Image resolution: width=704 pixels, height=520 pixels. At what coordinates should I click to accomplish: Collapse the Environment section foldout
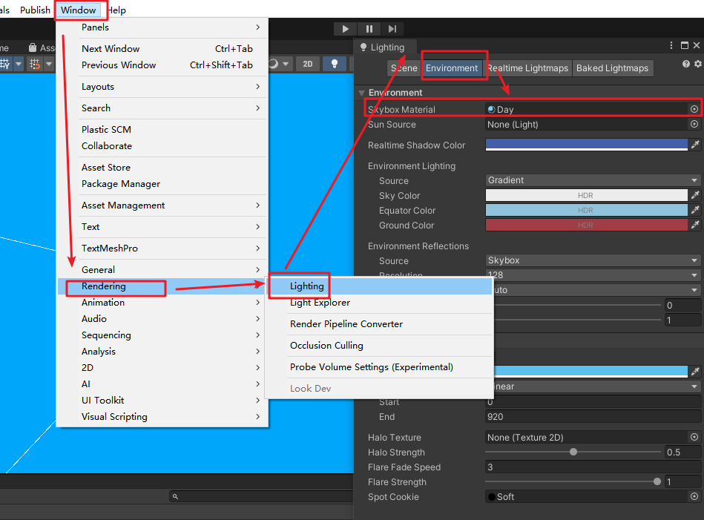point(362,93)
